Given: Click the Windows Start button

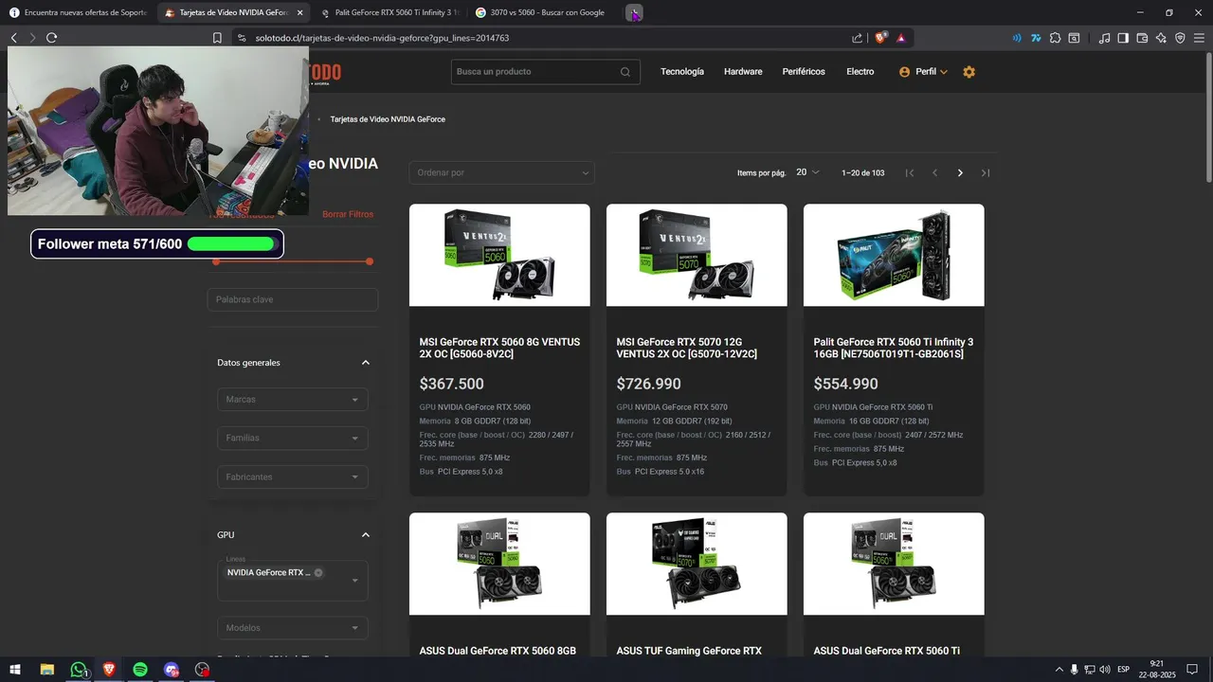Looking at the screenshot, I should [15, 670].
